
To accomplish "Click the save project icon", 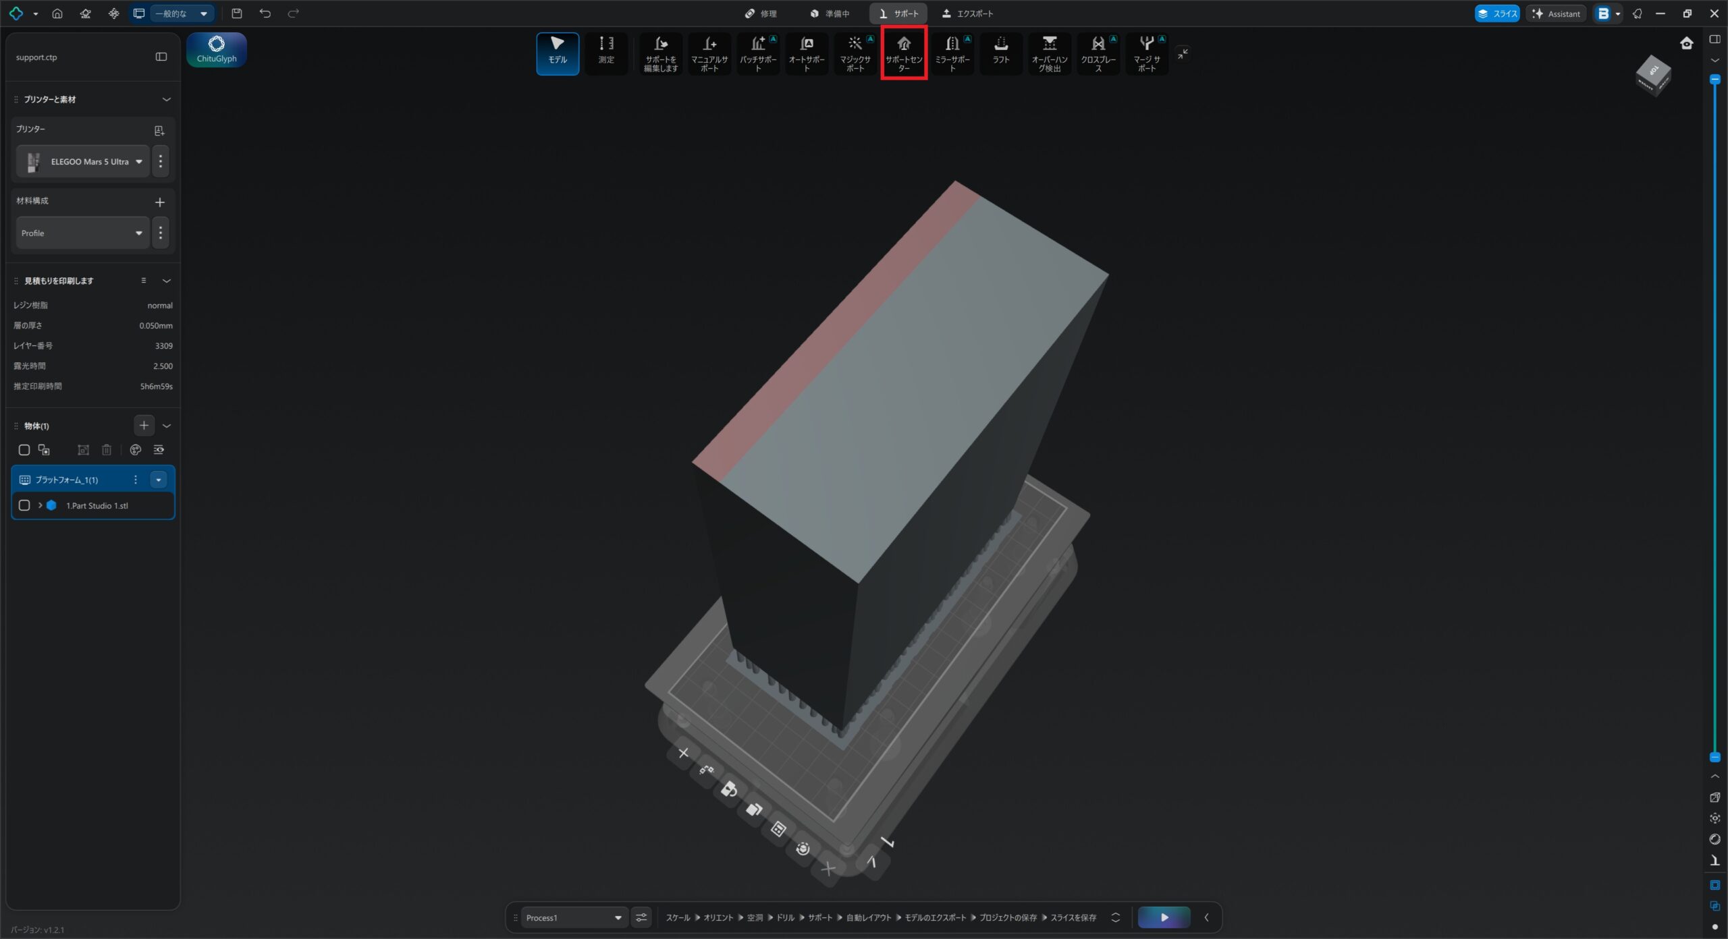I will (237, 13).
